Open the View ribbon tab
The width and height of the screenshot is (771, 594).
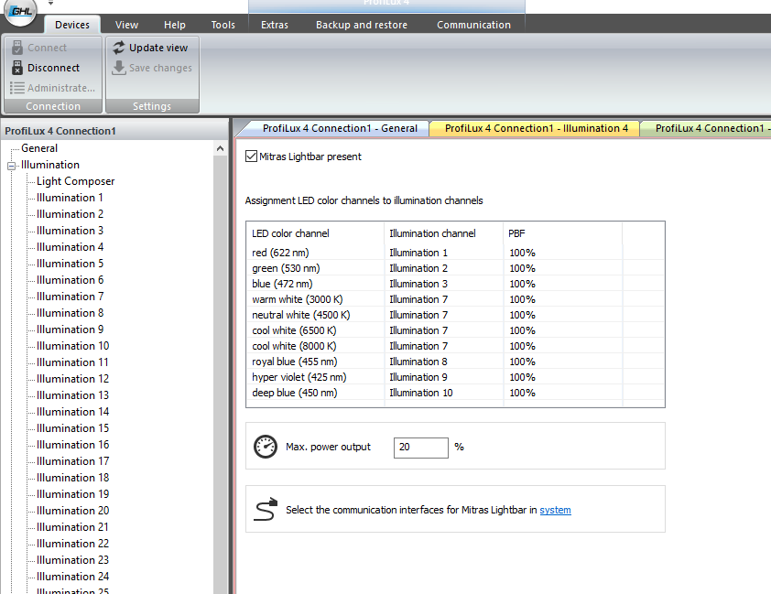(127, 25)
